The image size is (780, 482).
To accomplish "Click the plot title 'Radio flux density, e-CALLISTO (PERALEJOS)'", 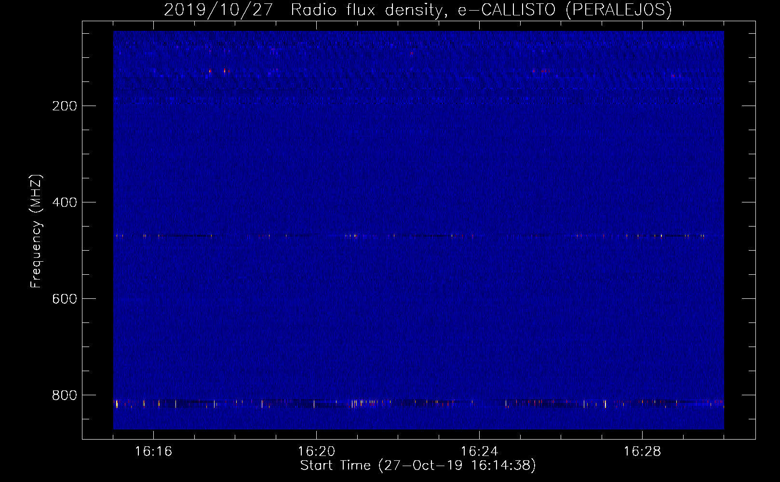I will 481,10.
